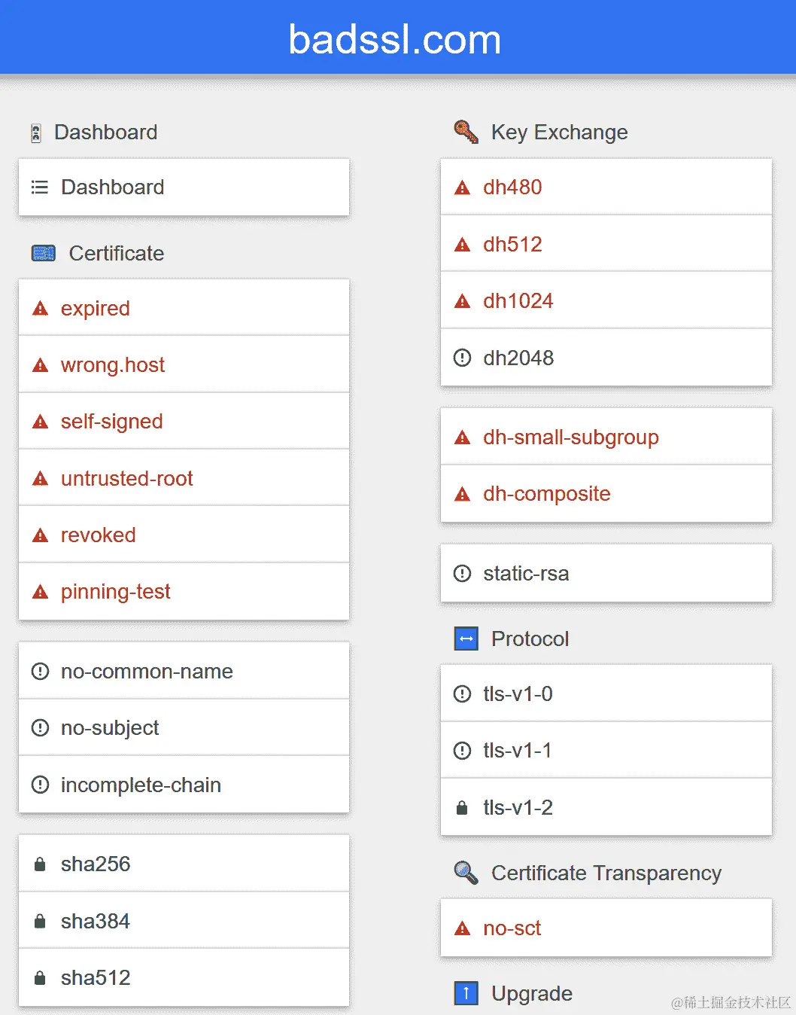The height and width of the screenshot is (1015, 796).
Task: Click warning icon beside pinning-test
Action: coord(41,592)
